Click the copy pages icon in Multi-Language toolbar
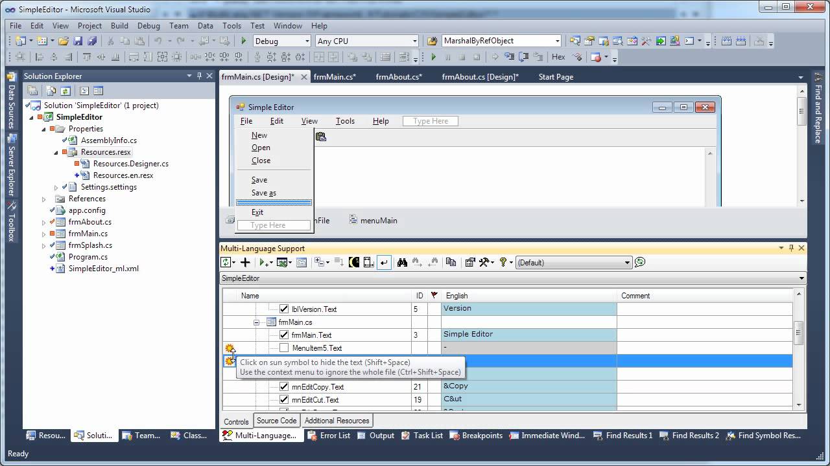The height and width of the screenshot is (466, 830). 451,262
